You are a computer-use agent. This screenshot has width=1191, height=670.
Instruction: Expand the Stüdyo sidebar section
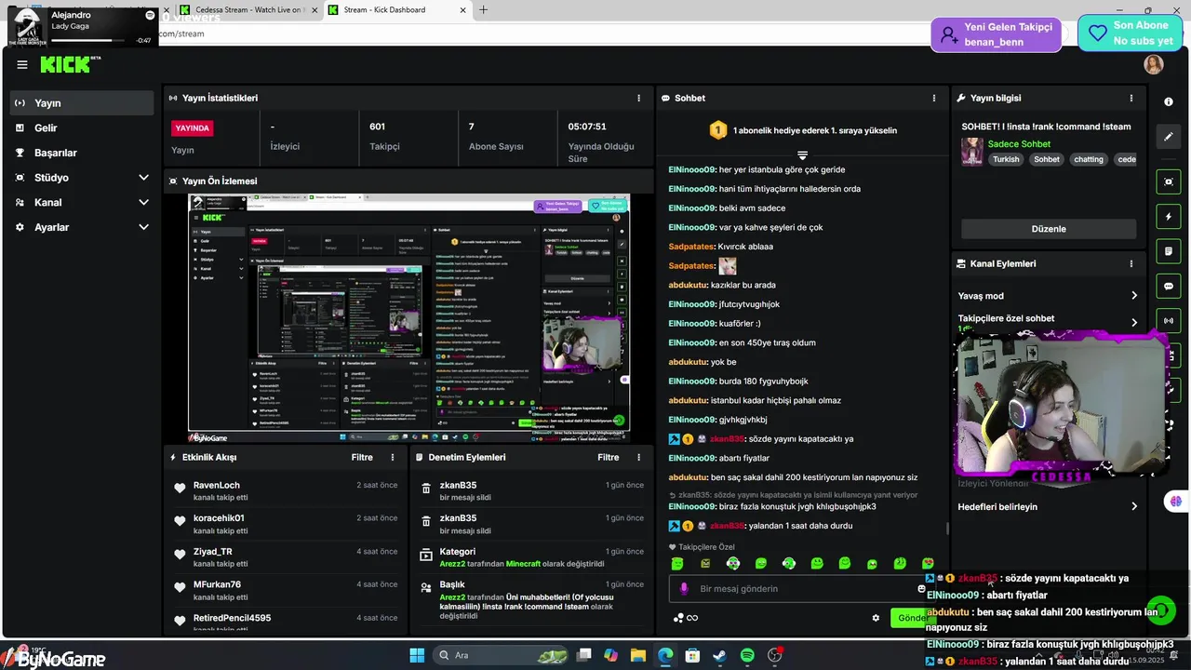143,178
